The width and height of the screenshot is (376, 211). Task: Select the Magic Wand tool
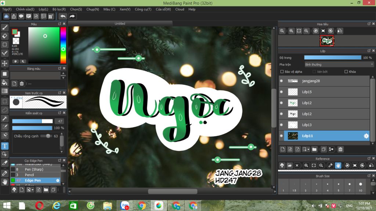click(4, 118)
